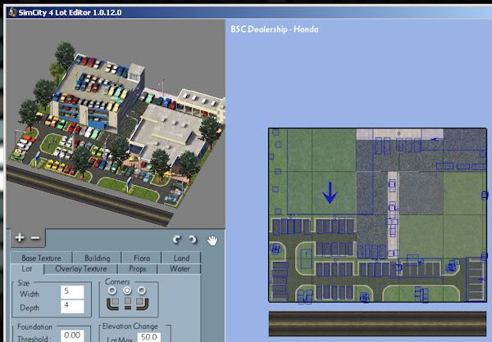Viewport: 492px width, 342px height.
Task: Open the Flora tab
Action: (x=142, y=258)
